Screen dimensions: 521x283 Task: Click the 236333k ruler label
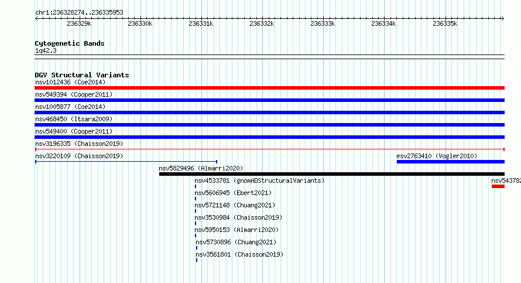pos(323,23)
